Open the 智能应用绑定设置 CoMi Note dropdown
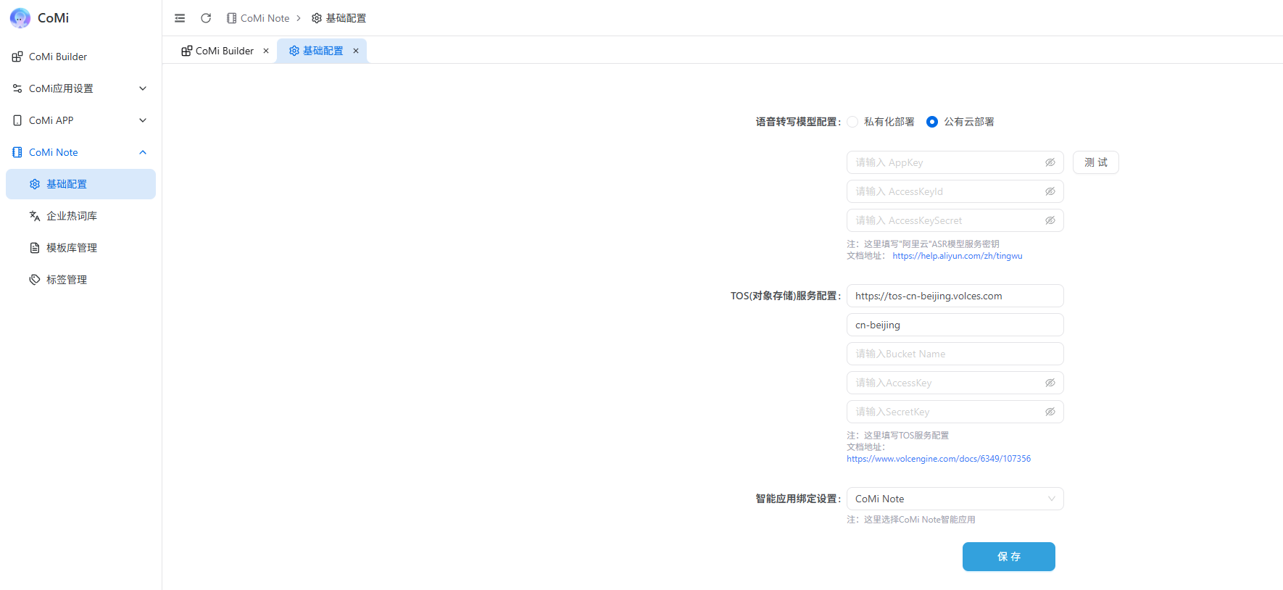This screenshot has height=590, width=1283. (955, 499)
